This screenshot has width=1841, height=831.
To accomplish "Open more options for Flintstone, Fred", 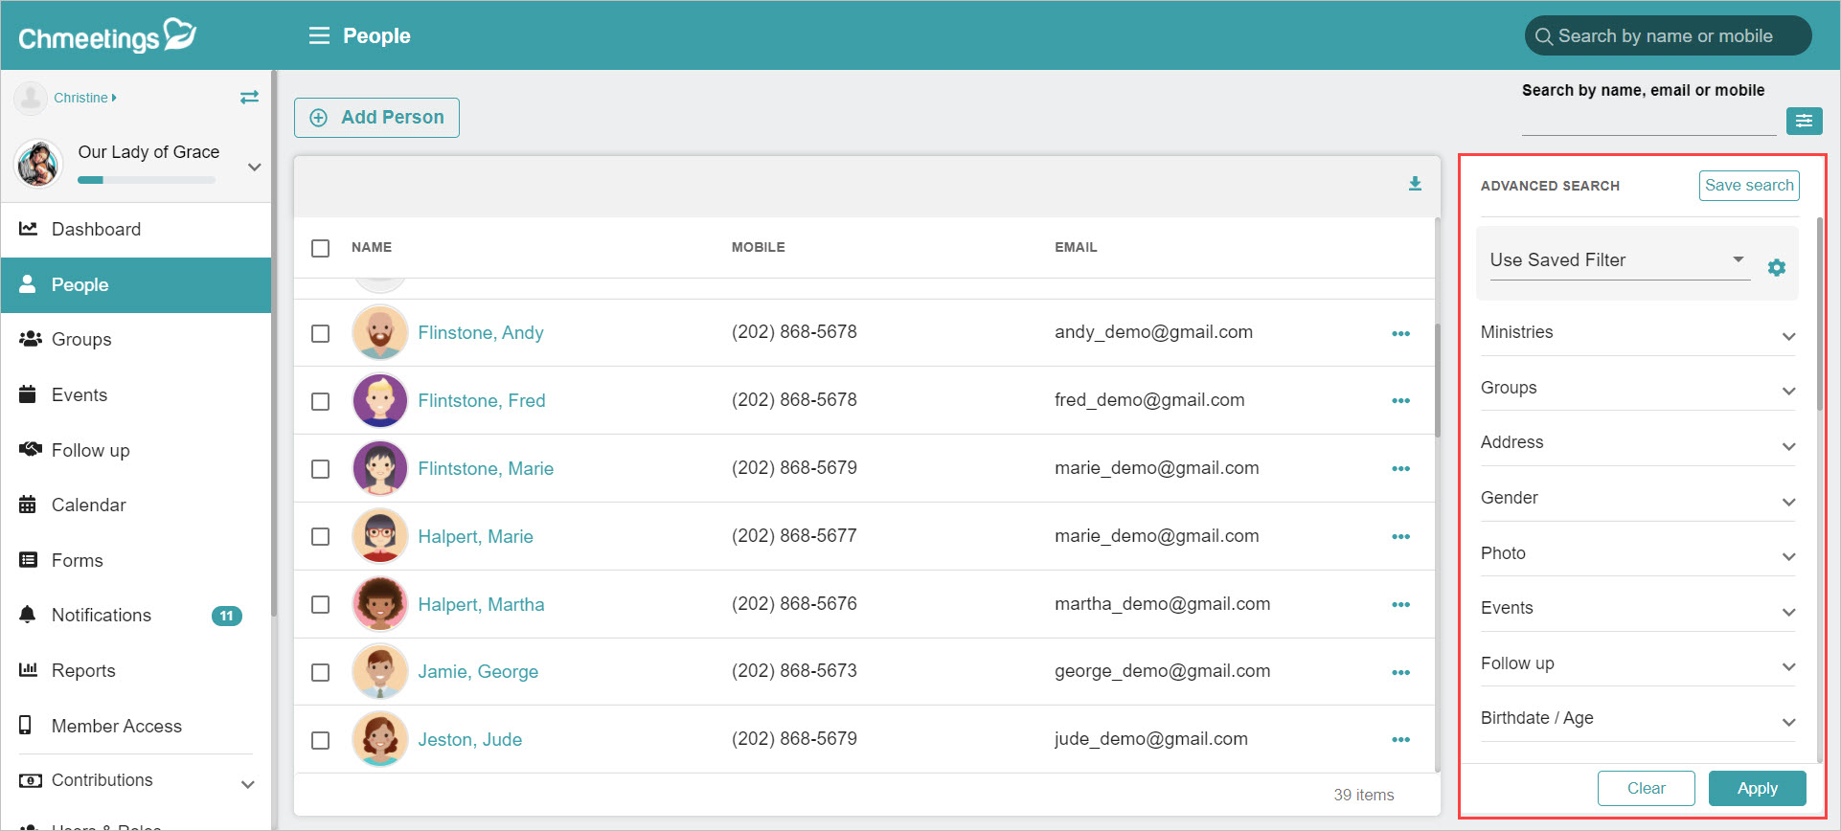I will pos(1400,400).
